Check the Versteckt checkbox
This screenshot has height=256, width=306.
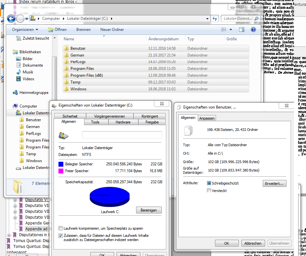click(x=209, y=190)
